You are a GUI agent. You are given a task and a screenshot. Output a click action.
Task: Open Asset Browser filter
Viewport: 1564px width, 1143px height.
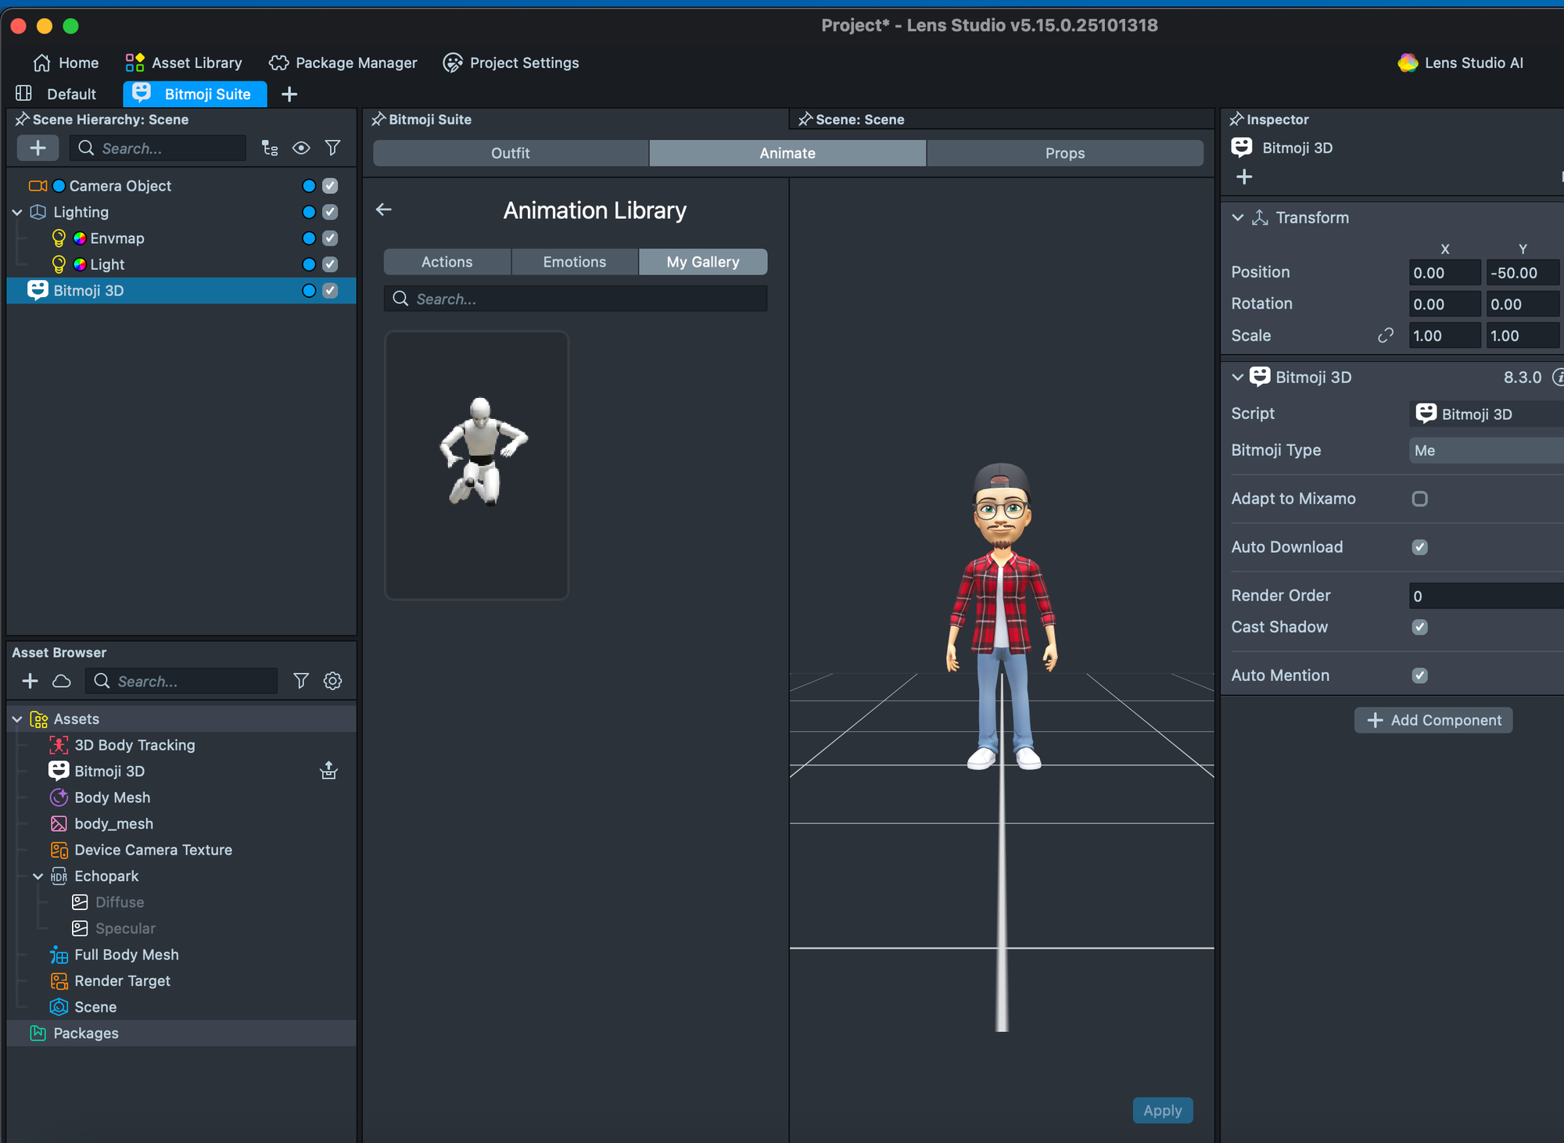click(x=301, y=681)
